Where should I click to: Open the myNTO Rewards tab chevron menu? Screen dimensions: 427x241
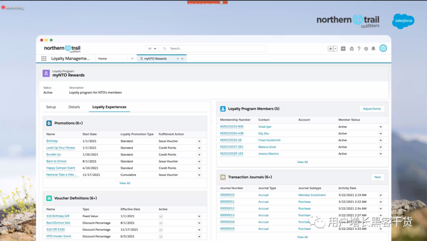[178, 59]
